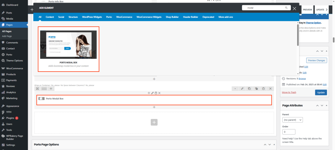Clone the row with duplicate icon
Screen dimensions: 335x150
point(249,89)
